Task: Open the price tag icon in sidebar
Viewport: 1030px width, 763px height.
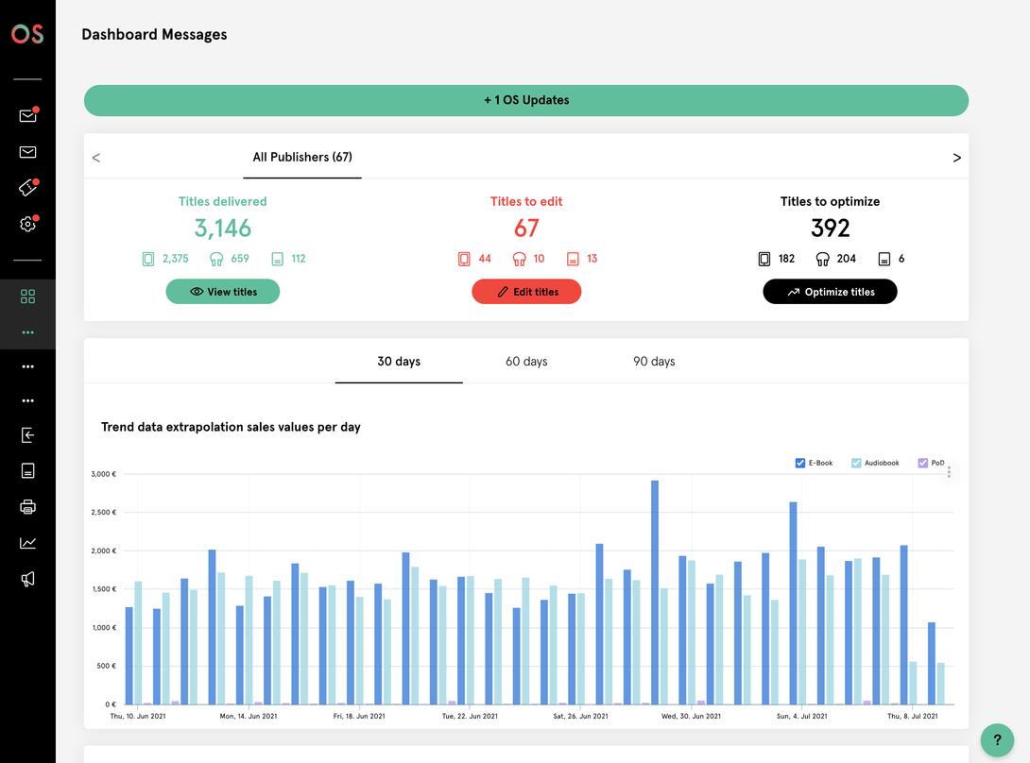Action: coord(27,188)
